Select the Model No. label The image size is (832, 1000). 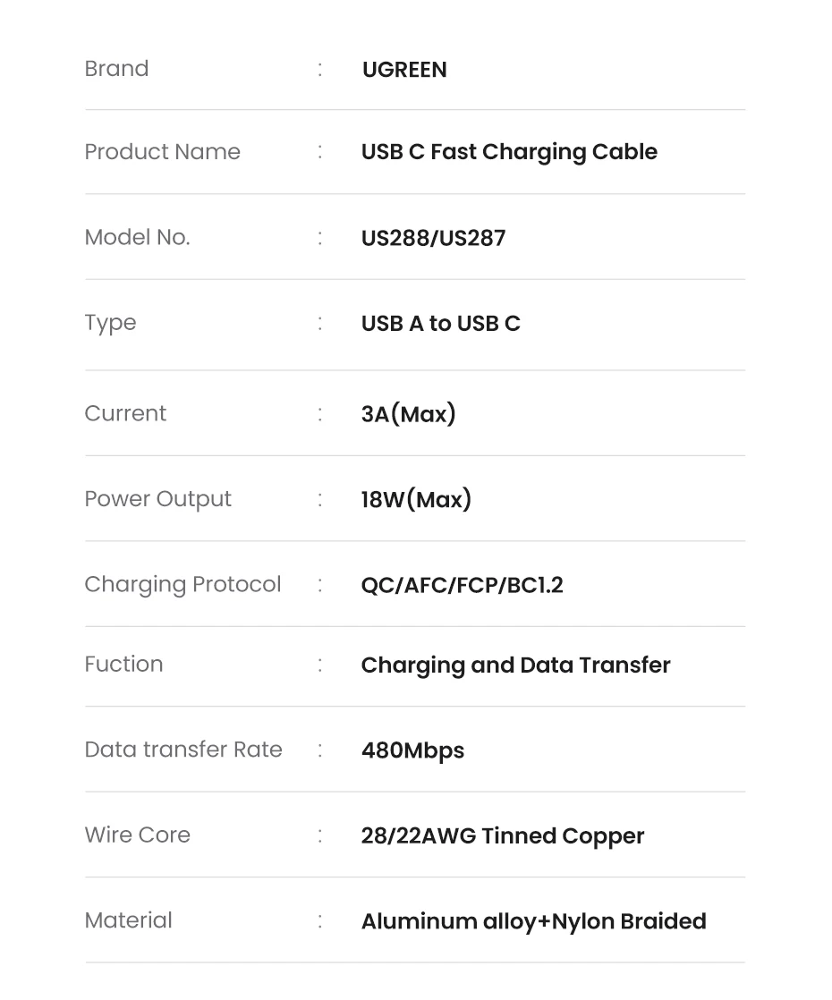(x=137, y=237)
